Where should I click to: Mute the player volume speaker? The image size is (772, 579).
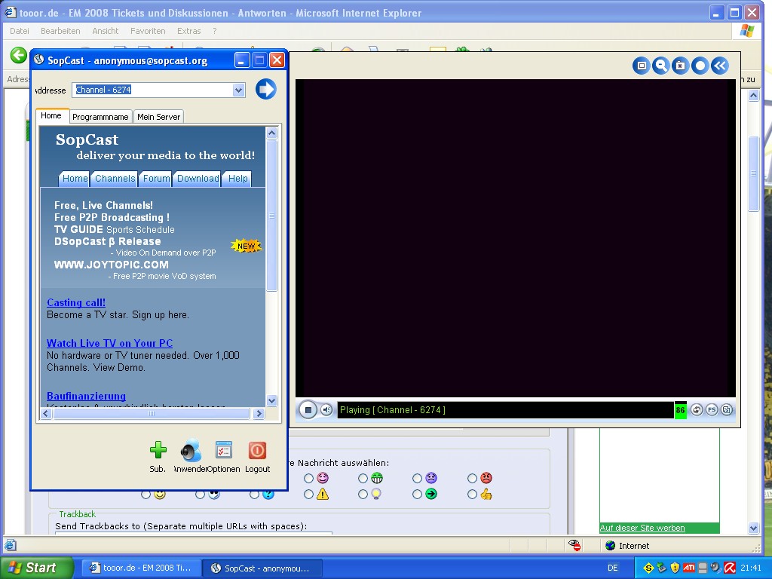pos(326,410)
